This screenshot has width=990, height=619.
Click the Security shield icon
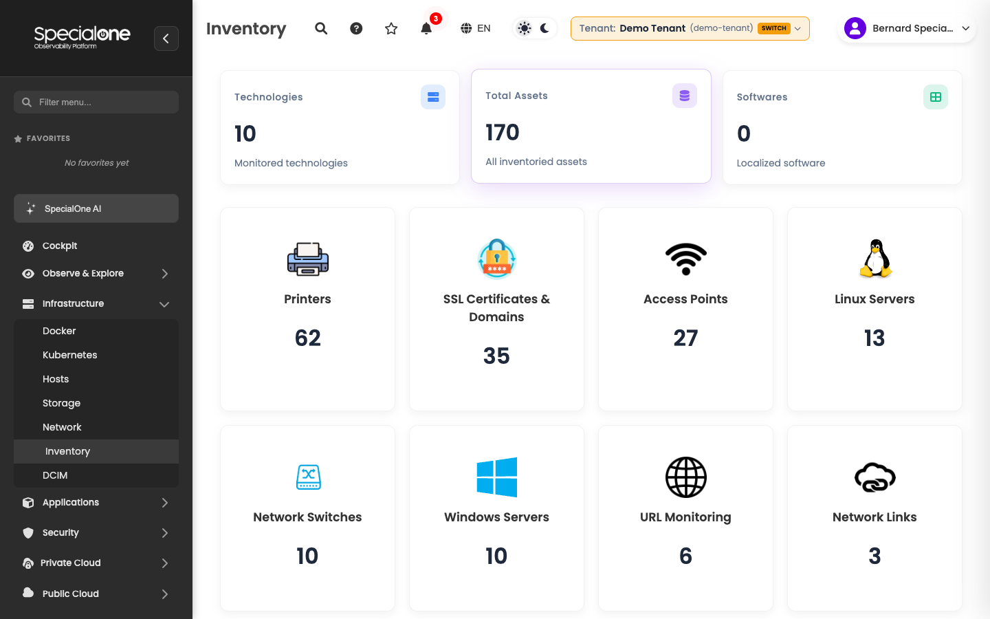pyautogui.click(x=28, y=532)
